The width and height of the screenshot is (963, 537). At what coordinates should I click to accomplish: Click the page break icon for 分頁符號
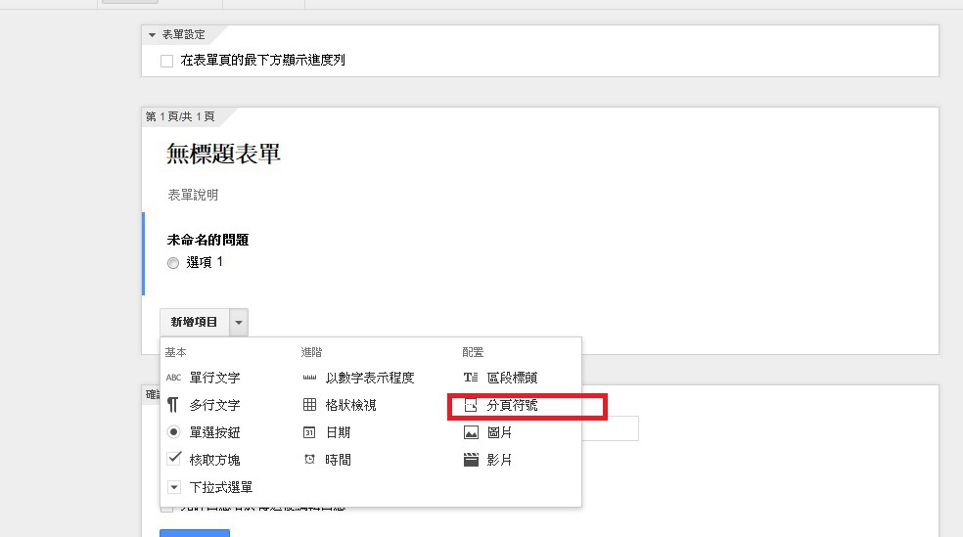pyautogui.click(x=471, y=405)
